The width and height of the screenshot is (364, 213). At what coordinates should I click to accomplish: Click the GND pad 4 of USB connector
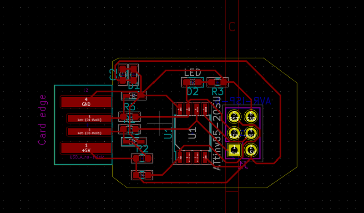(x=86, y=102)
